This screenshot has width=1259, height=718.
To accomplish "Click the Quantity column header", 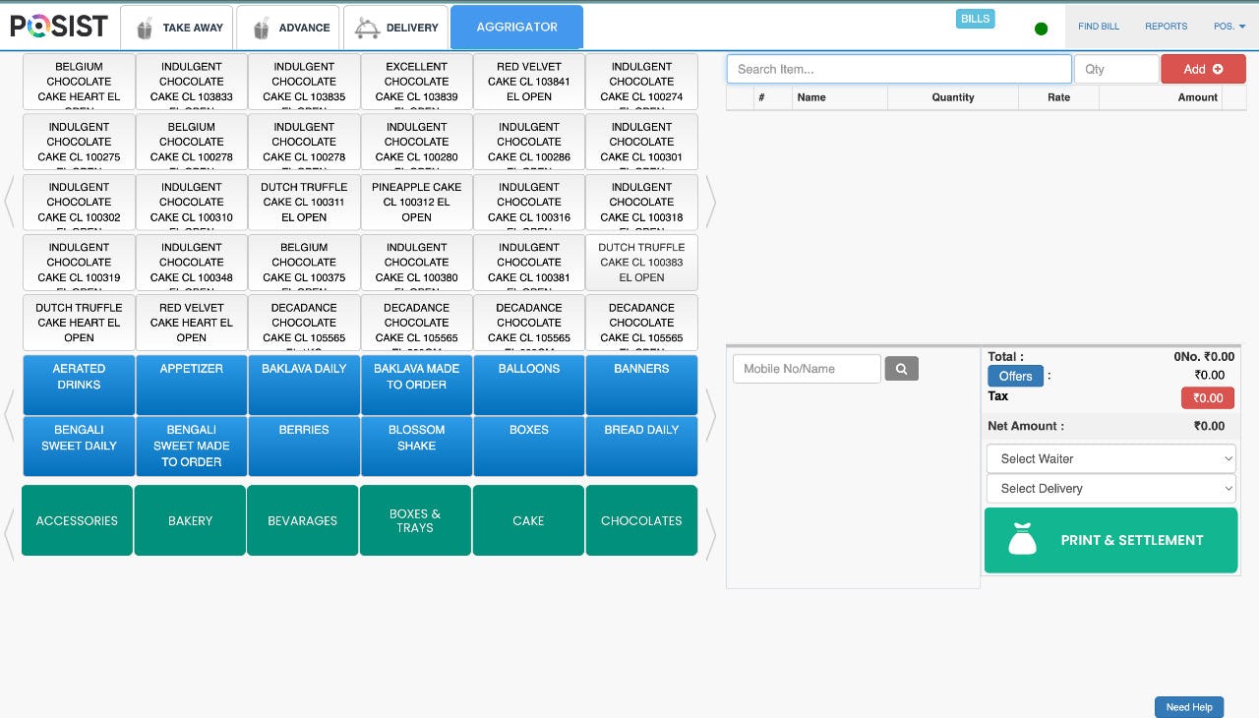I will [x=952, y=97].
